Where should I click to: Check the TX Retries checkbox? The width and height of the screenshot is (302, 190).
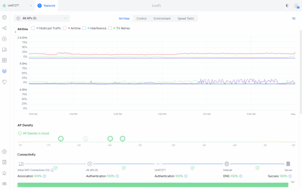pyautogui.click(x=110, y=28)
